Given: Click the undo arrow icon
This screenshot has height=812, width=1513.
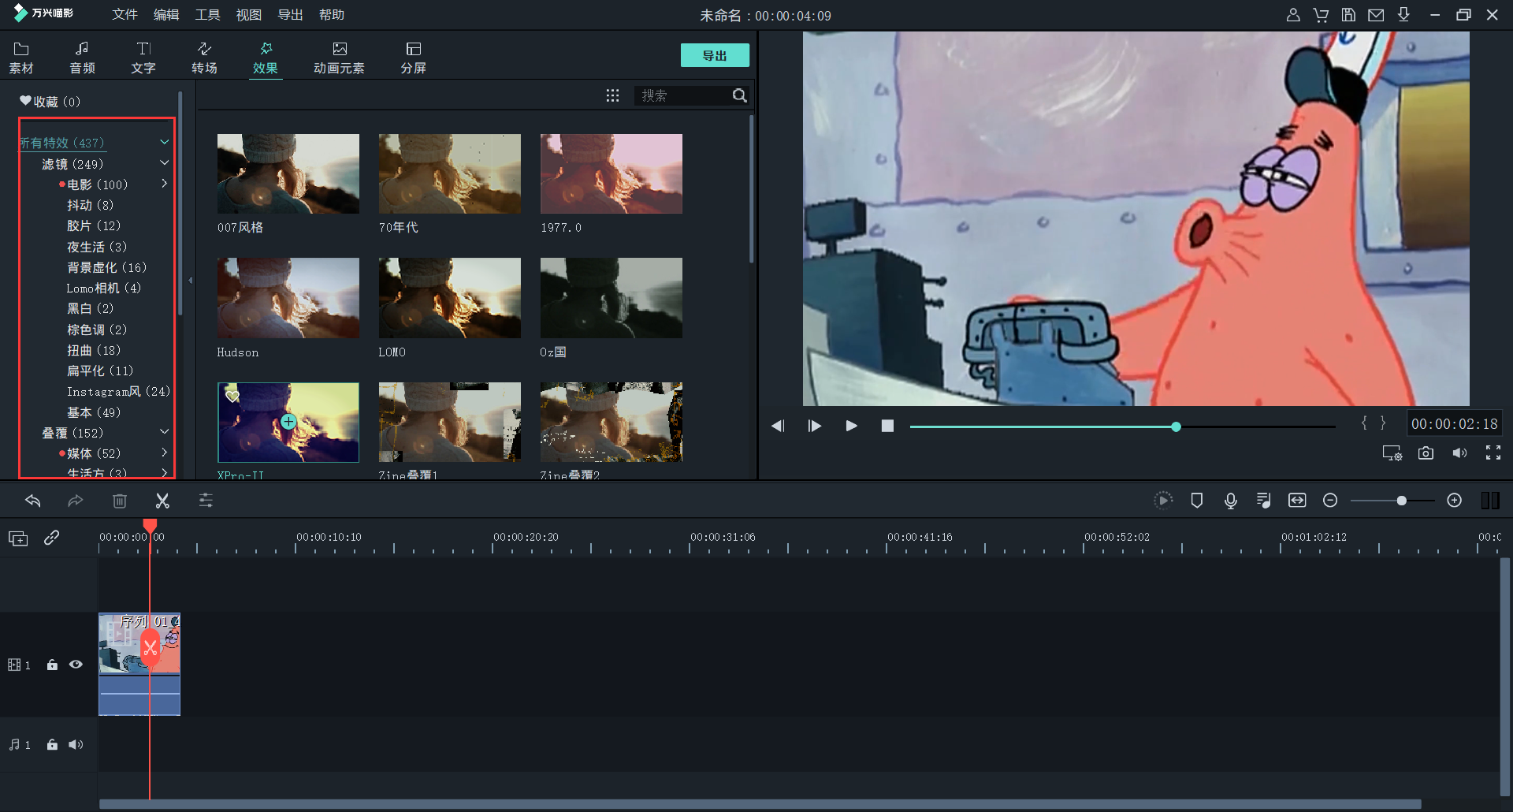Looking at the screenshot, I should click(33, 501).
